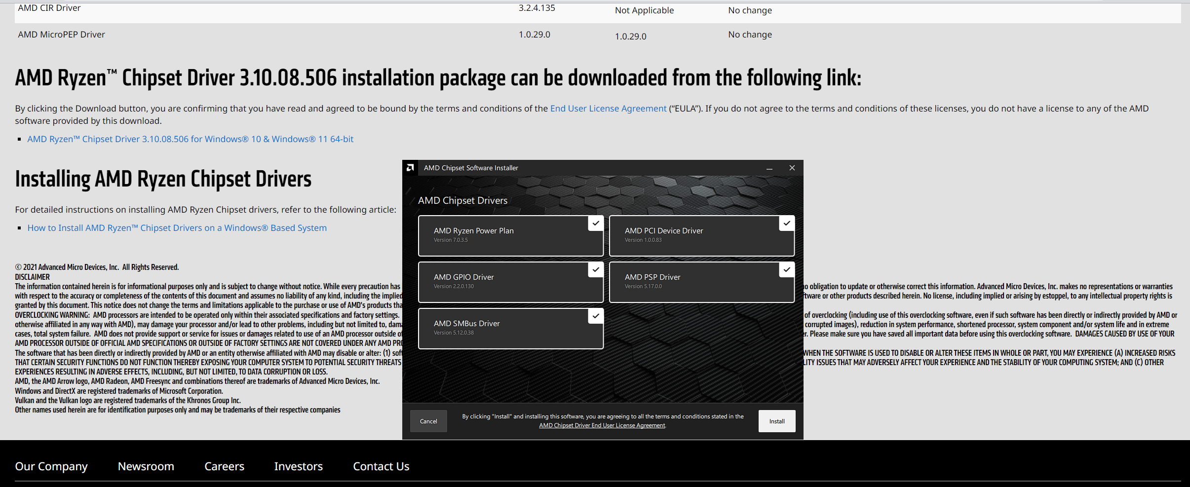Uncheck the AMD PSP Driver checkbox
Viewport: 1190px width, 487px height.
787,270
